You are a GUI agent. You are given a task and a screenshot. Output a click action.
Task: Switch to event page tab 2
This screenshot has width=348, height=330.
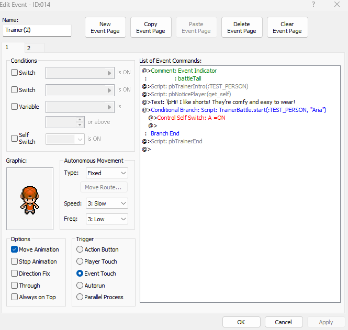pyautogui.click(x=29, y=48)
